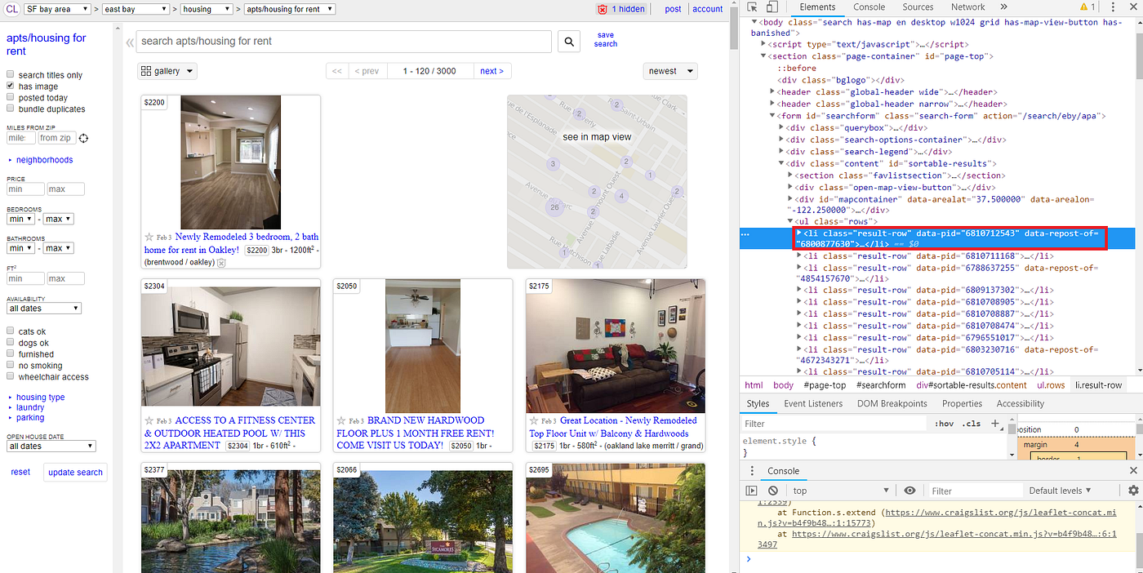The height and width of the screenshot is (573, 1143).
Task: Click the clear console icon
Action: (x=773, y=491)
